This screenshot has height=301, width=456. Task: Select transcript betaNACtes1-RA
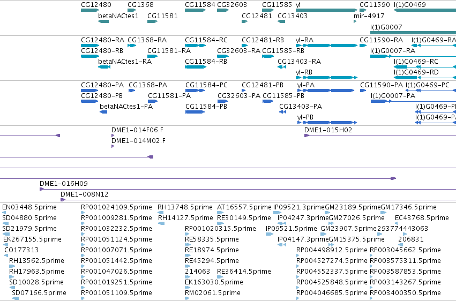[104, 67]
